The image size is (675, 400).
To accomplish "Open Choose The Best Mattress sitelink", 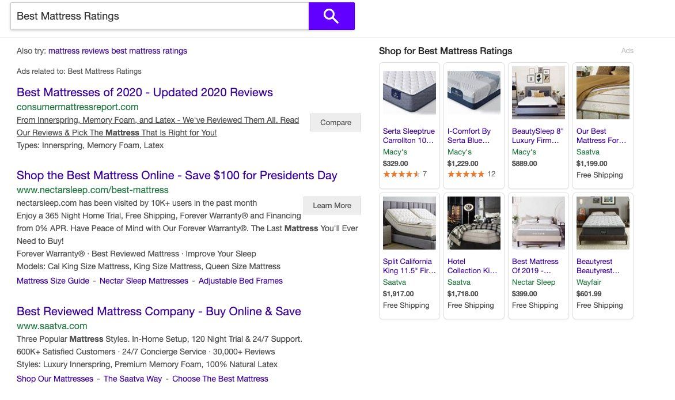I will [x=220, y=379].
